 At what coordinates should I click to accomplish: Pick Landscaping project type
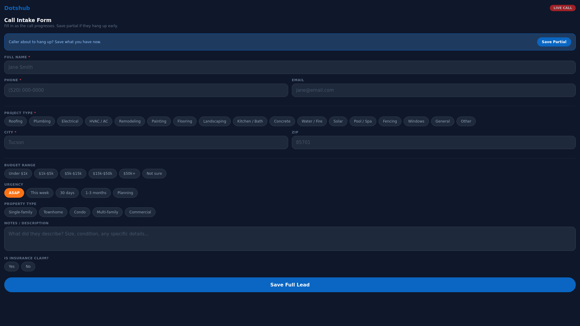click(x=214, y=121)
